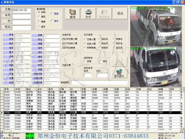Click the app icon in title bar
The width and height of the screenshot is (185, 139).
point(3,2)
